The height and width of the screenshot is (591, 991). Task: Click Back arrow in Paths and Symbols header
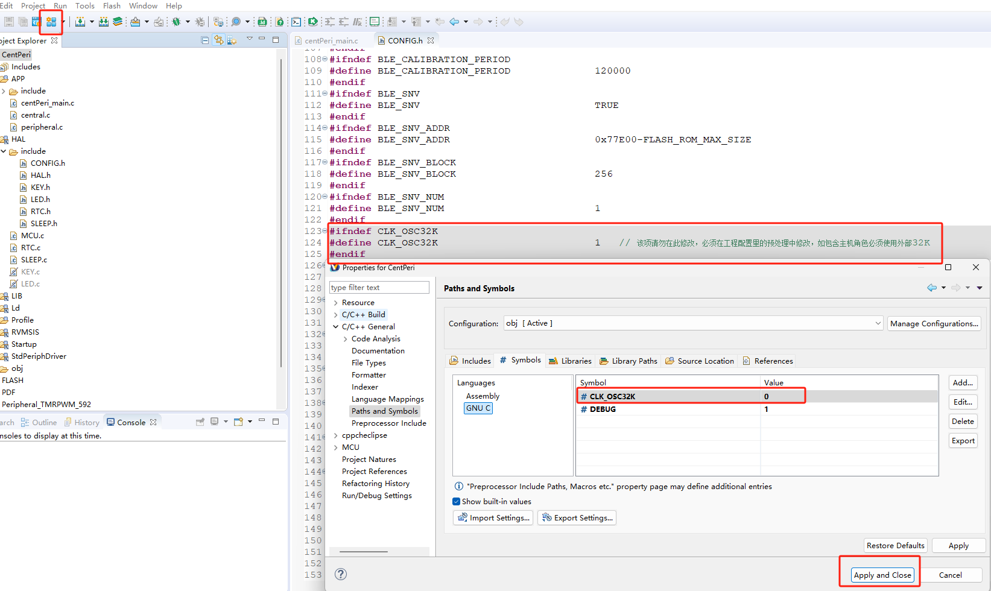click(x=932, y=288)
